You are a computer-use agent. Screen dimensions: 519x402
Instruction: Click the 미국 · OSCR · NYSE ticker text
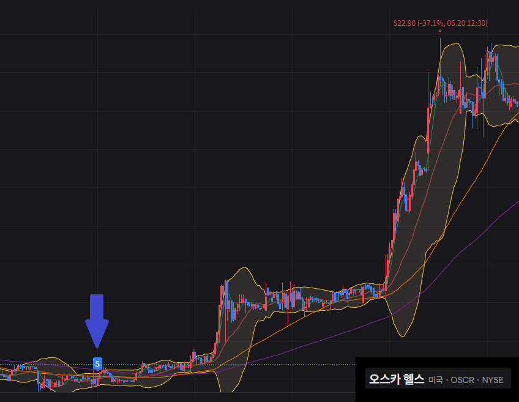point(466,380)
